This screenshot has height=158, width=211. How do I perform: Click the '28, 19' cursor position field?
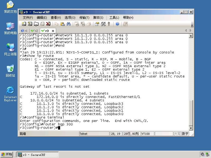(116, 134)
